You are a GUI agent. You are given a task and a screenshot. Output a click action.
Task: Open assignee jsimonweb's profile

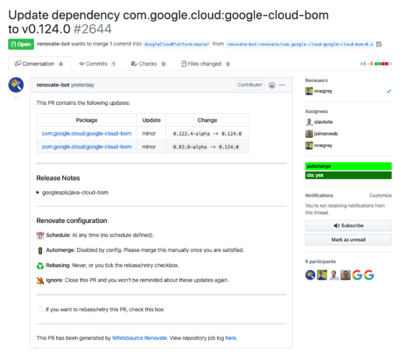(x=326, y=133)
